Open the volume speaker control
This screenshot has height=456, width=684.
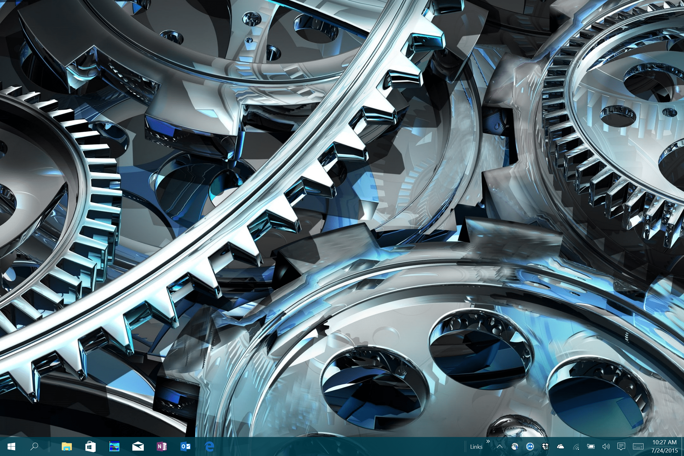coord(606,446)
